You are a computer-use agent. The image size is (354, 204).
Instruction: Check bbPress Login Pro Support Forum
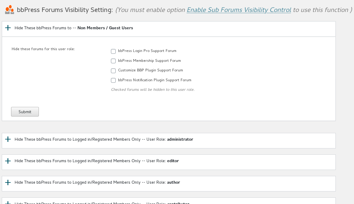pyautogui.click(x=113, y=51)
